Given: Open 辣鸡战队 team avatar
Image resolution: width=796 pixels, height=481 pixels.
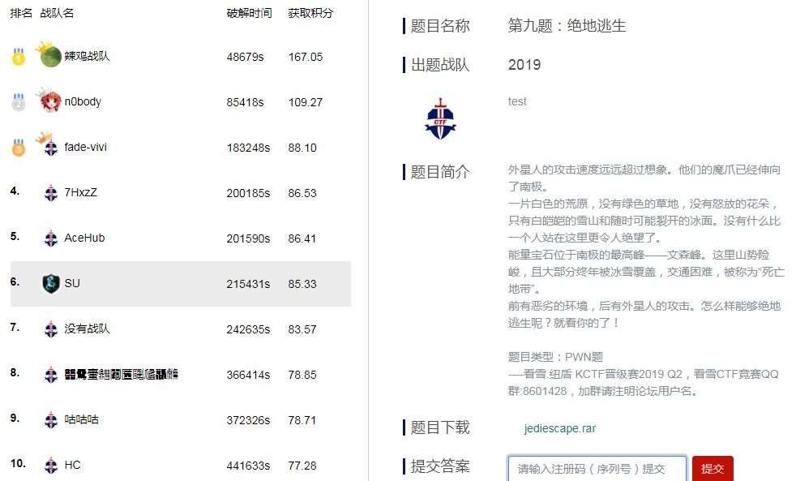Looking at the screenshot, I should [x=50, y=56].
